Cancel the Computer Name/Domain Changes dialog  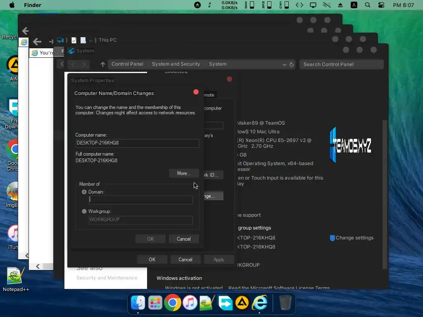coord(184,239)
